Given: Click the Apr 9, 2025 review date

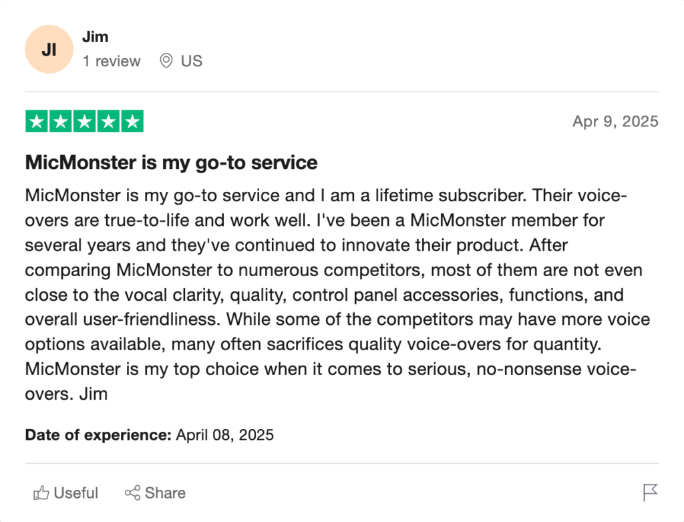Looking at the screenshot, I should (615, 122).
